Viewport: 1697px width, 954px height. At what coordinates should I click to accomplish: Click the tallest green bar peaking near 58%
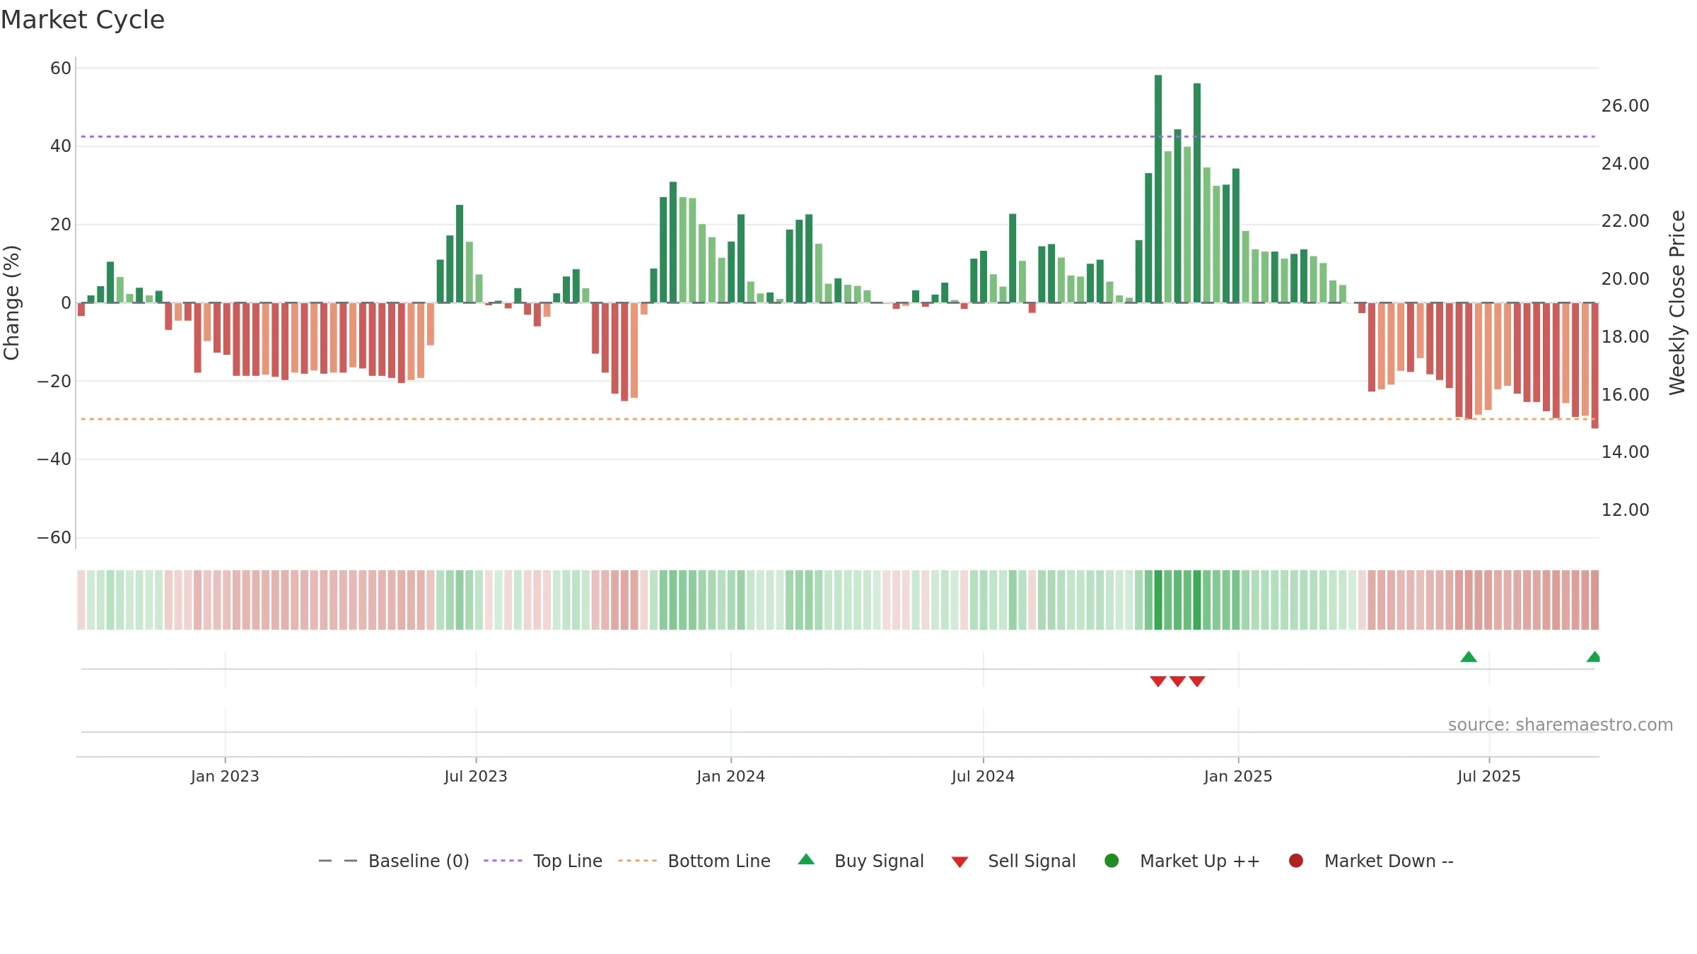(x=1158, y=189)
